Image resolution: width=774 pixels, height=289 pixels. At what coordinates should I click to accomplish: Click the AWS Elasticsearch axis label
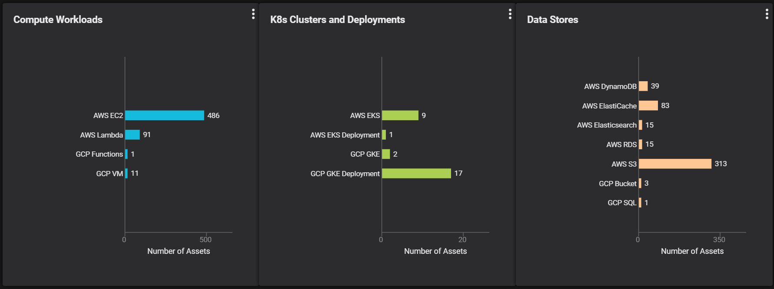click(606, 125)
